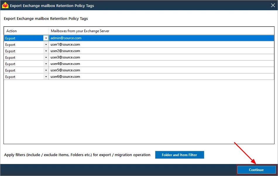Click the Action column header
Image resolution: width=278 pixels, height=176 pixels.
(x=26, y=31)
